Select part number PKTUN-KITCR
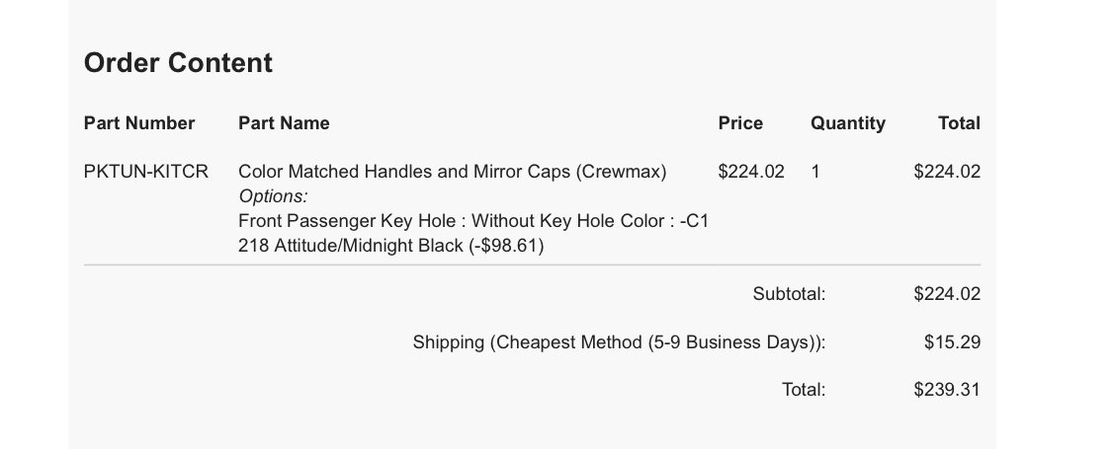This screenshot has height=449, width=1112. [146, 172]
